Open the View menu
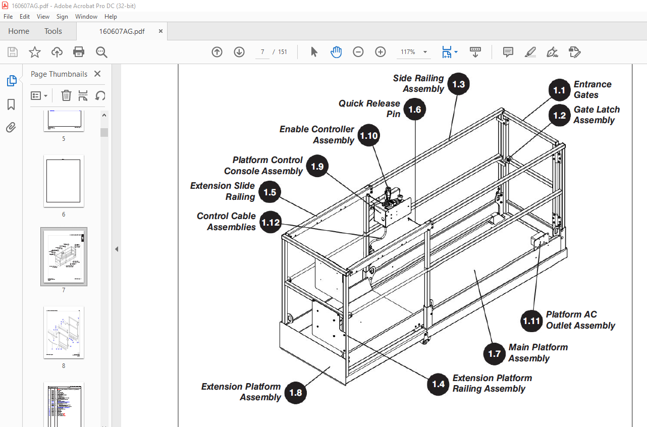 [43, 17]
